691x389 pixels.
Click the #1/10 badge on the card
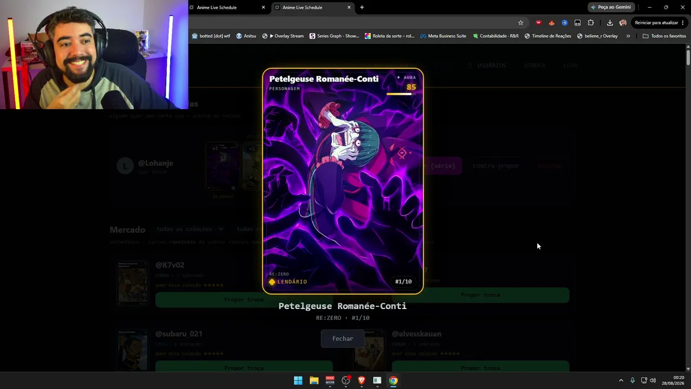(x=403, y=281)
